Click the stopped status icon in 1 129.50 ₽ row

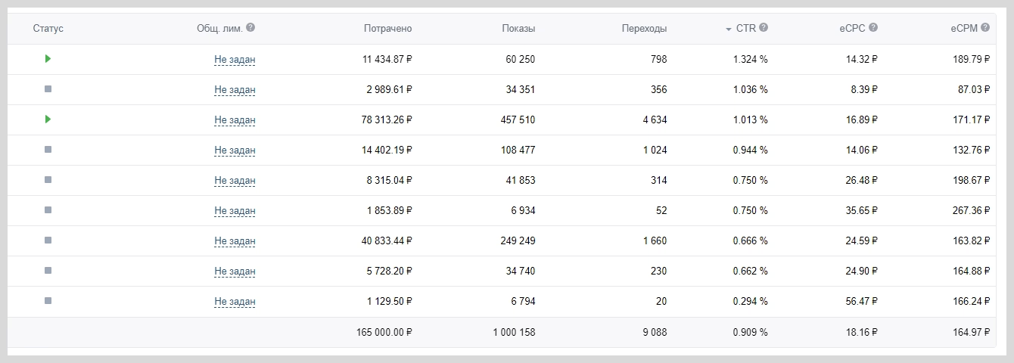click(48, 301)
